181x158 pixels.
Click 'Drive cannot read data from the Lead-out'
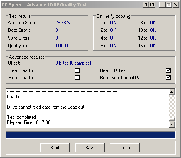click(x=46, y=107)
